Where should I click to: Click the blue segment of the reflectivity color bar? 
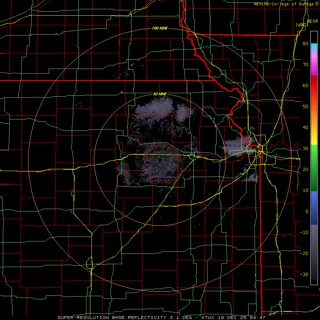point(314,207)
